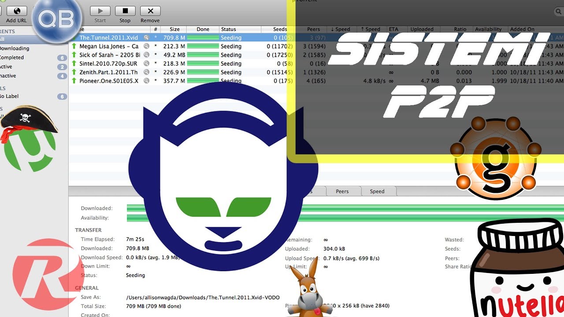This screenshot has width=564, height=317.
Task: Click green seeding arrow for Zenith.Part.1.2011.Th
Action: 74,72
